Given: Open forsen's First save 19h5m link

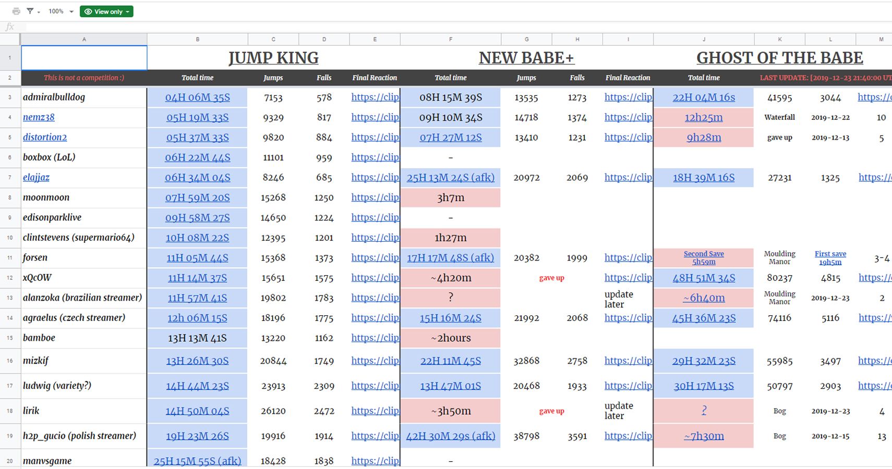Looking at the screenshot, I should [830, 257].
